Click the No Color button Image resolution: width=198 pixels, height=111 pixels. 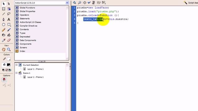click(6, 70)
